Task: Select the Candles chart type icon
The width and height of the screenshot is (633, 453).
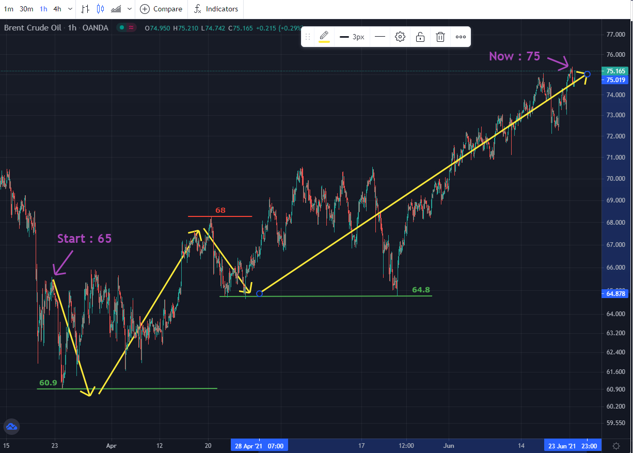Action: (x=101, y=9)
